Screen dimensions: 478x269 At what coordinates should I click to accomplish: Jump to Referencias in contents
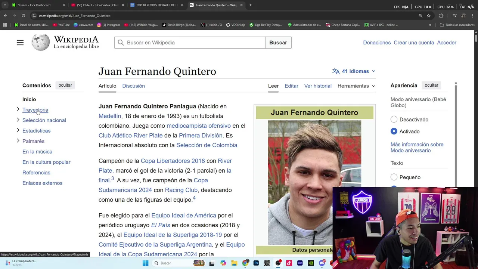[x=36, y=172]
